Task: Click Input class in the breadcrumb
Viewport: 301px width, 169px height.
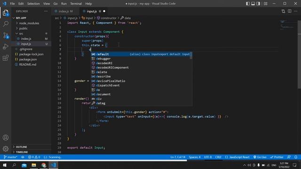Action: (87, 18)
